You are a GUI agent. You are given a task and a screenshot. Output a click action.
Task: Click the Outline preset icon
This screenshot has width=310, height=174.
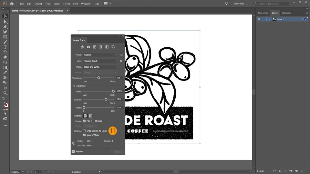(113, 47)
